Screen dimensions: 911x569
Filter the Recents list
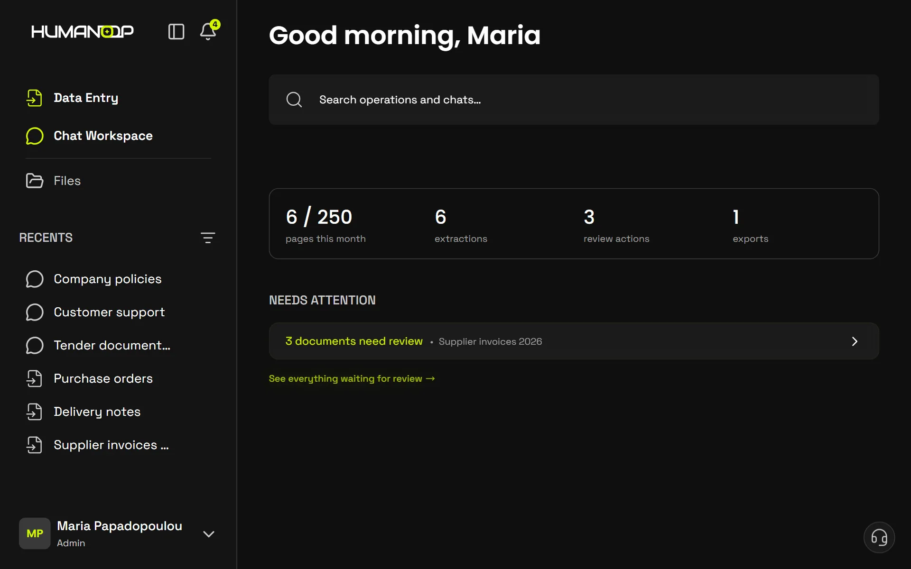[208, 238]
